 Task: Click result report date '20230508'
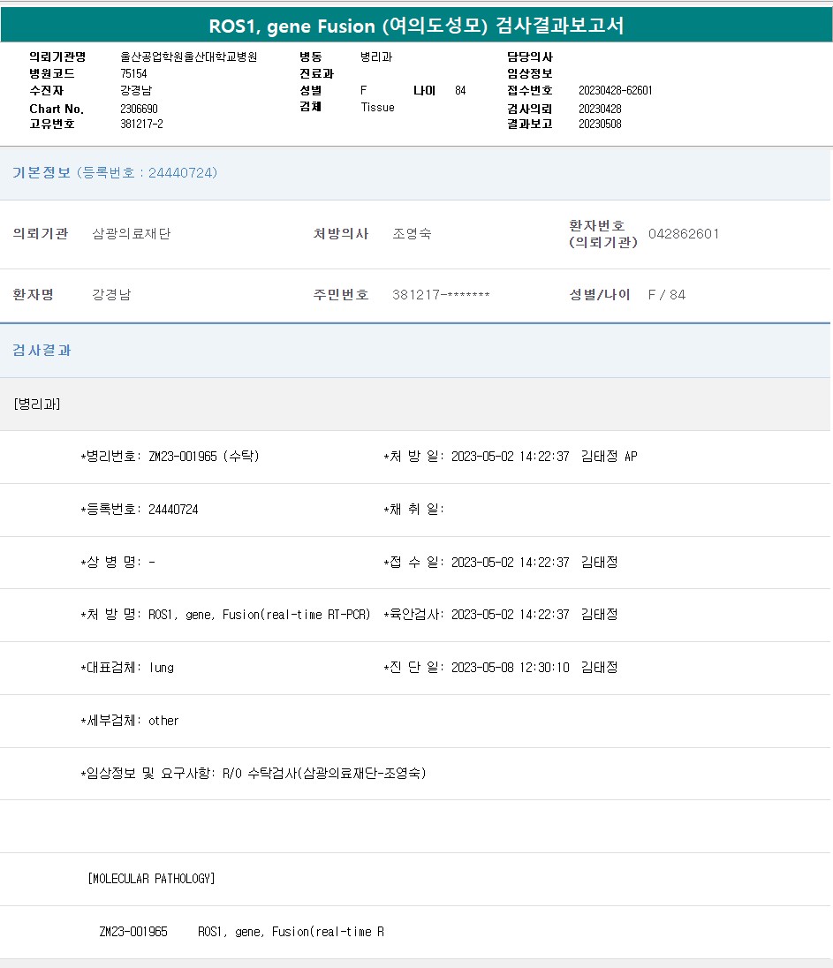(x=600, y=124)
